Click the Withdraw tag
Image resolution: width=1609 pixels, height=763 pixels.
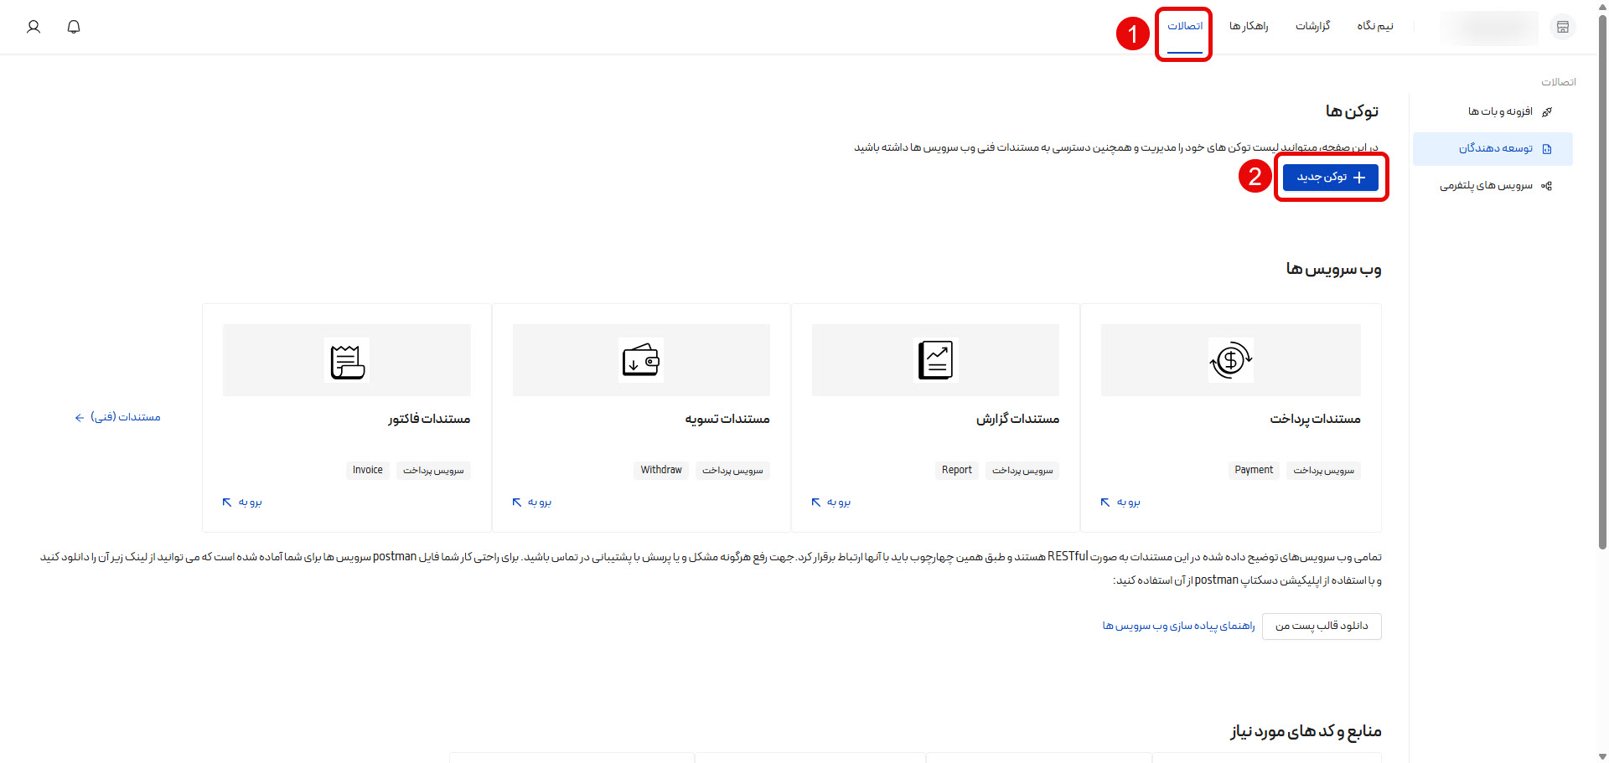pos(661,470)
